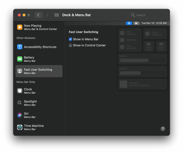Click the Fast User Switching person icon
The width and height of the screenshot is (183, 153).
coord(20,71)
